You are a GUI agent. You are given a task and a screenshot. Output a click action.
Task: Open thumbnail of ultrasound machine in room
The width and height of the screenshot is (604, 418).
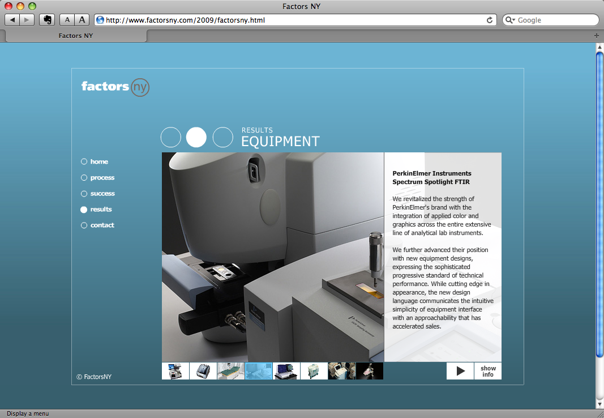click(x=342, y=371)
